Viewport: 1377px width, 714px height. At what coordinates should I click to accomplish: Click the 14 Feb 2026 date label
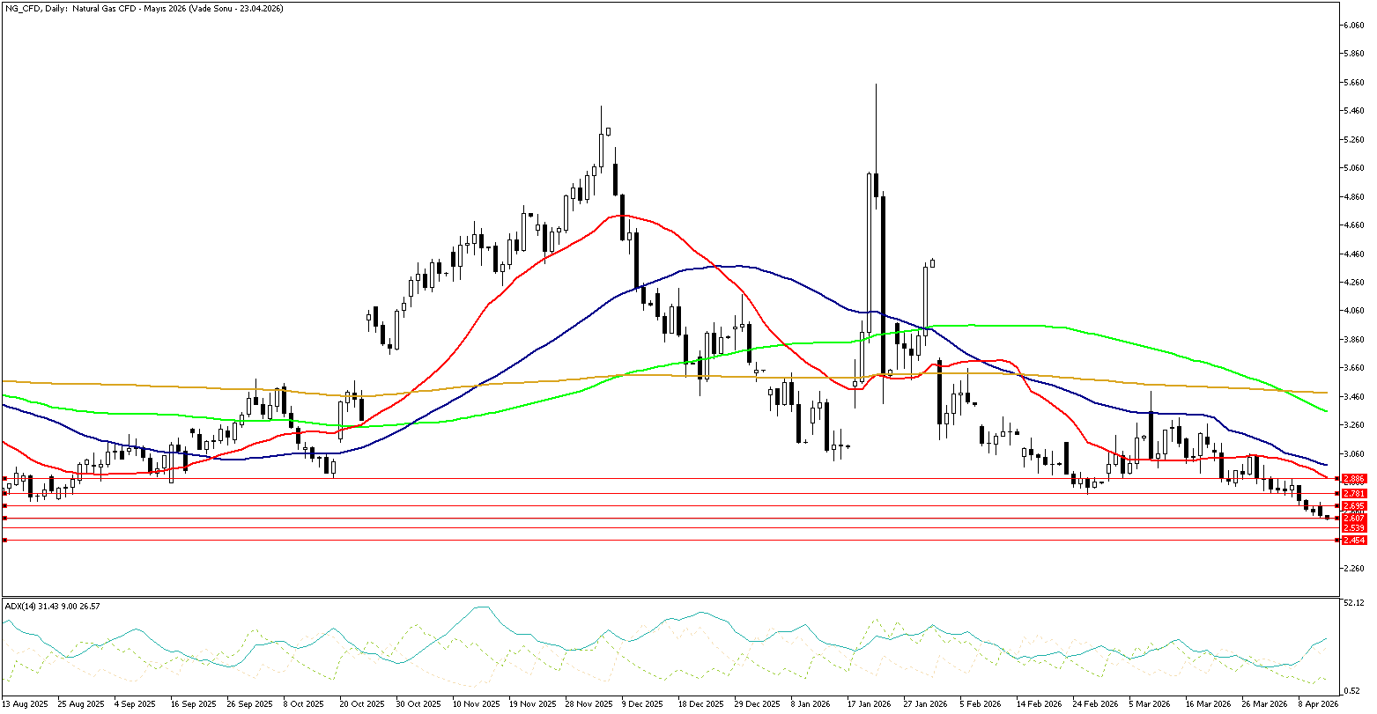(x=1037, y=704)
